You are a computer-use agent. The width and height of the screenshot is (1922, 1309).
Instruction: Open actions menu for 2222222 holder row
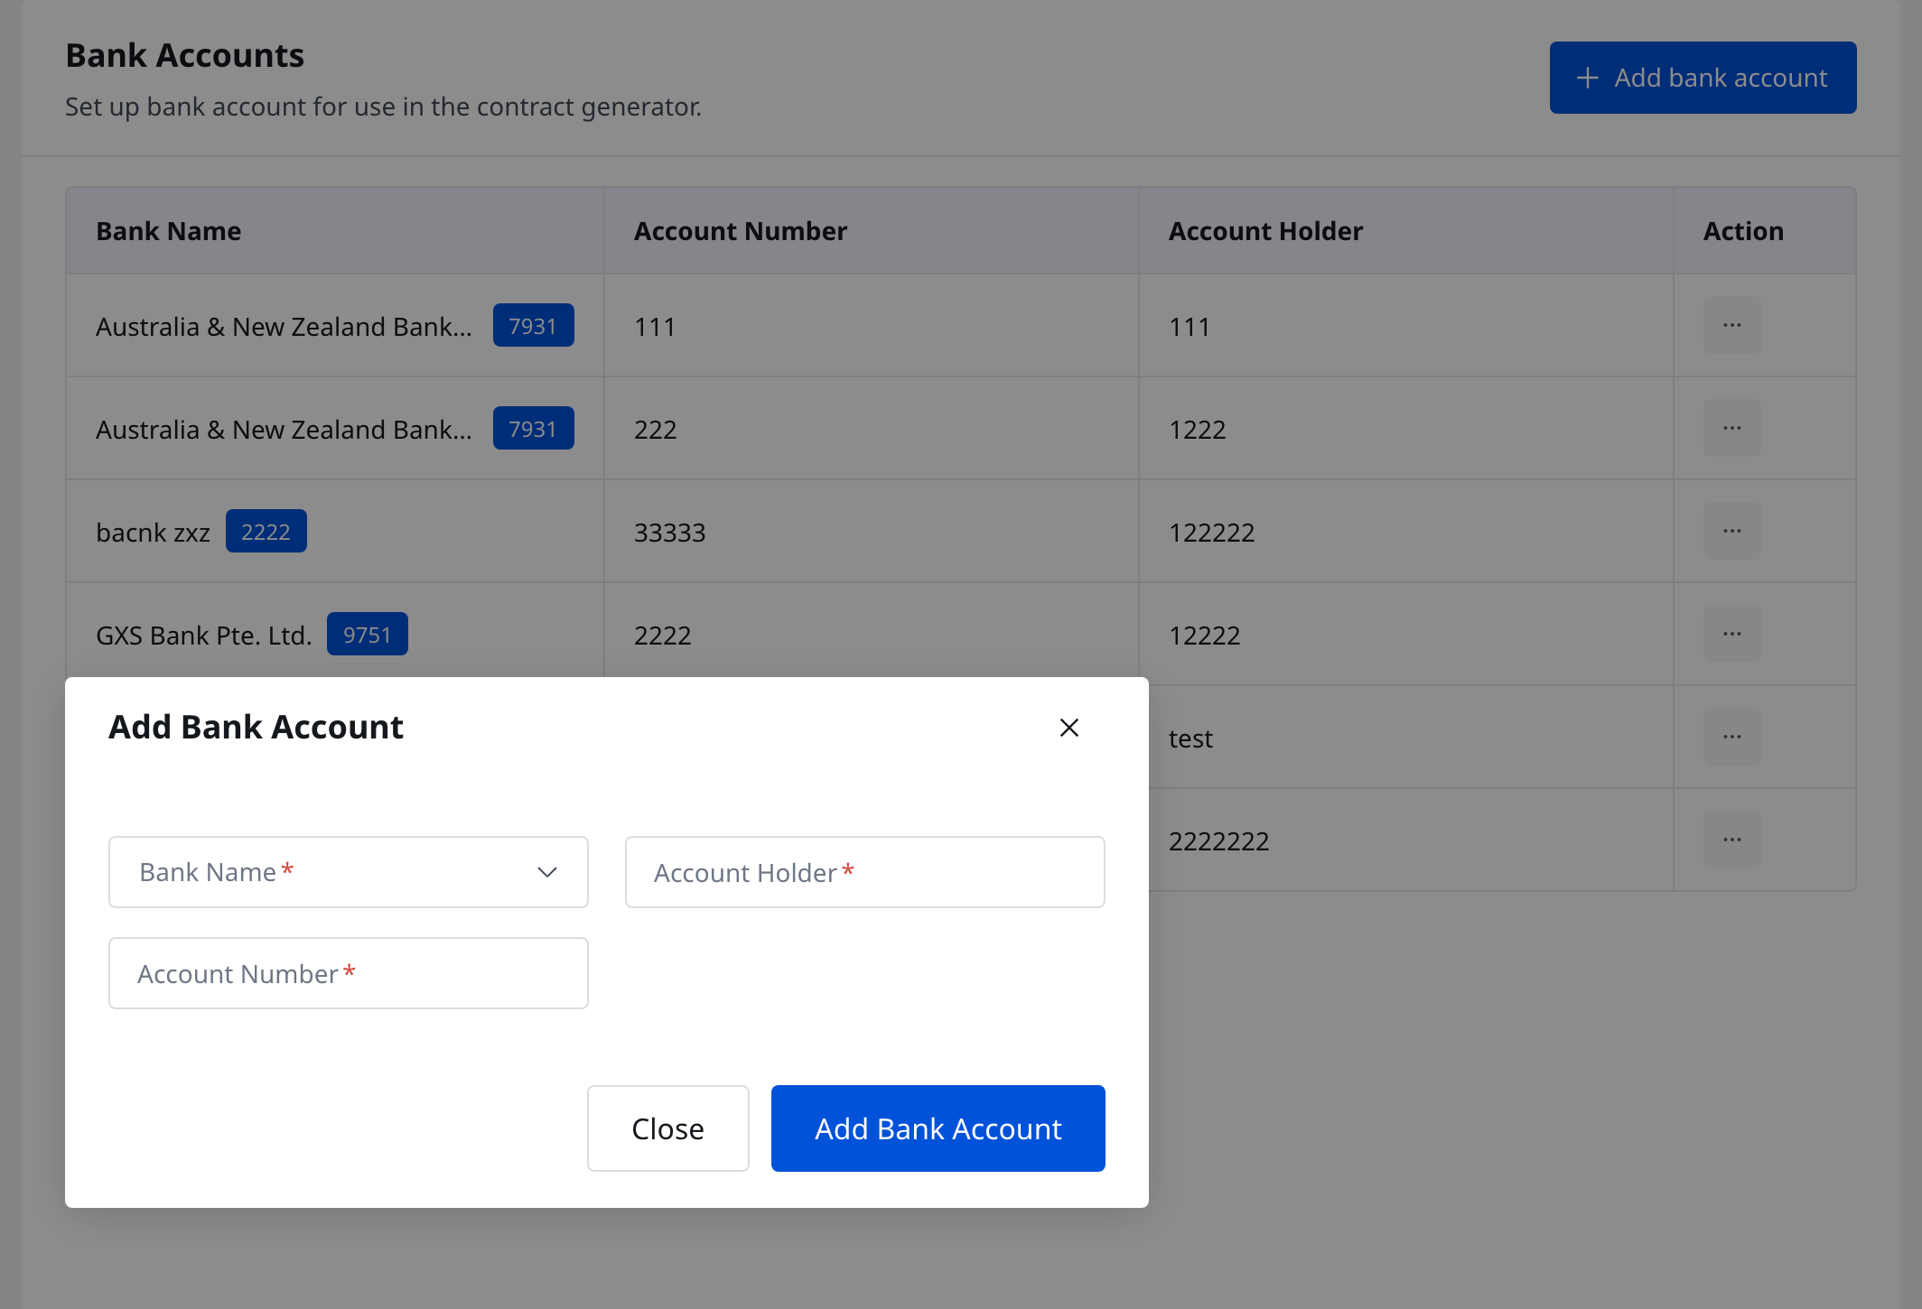tap(1732, 840)
